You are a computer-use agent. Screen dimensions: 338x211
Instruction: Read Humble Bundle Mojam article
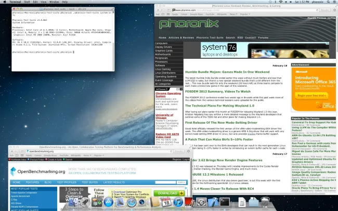click(227, 72)
